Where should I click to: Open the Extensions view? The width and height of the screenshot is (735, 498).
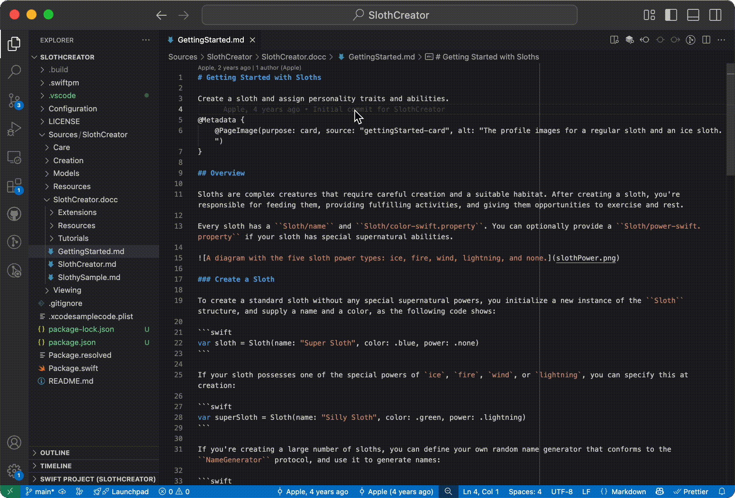14,186
